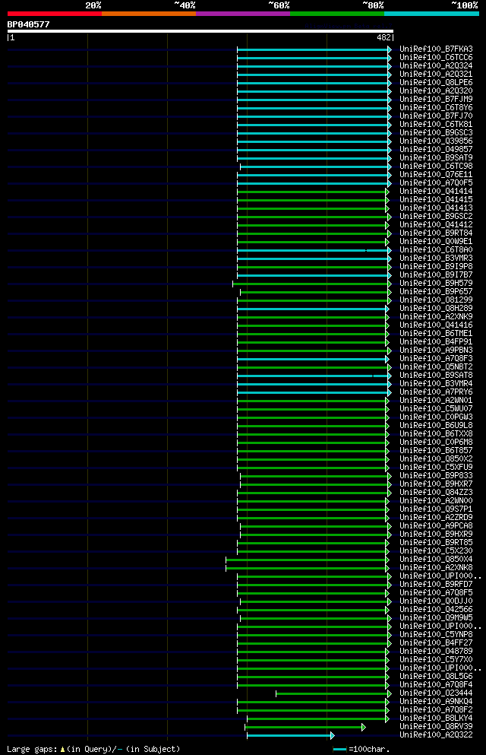
Task: Open hit UniRef100_C6TCC6
Action: coord(436,57)
